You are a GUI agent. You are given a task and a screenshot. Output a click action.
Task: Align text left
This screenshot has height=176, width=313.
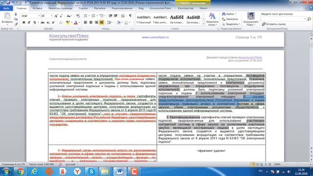coord(86,22)
